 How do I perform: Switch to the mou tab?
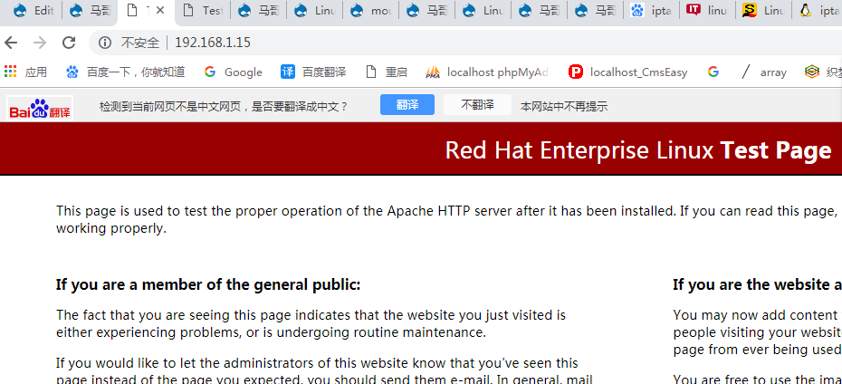click(370, 10)
